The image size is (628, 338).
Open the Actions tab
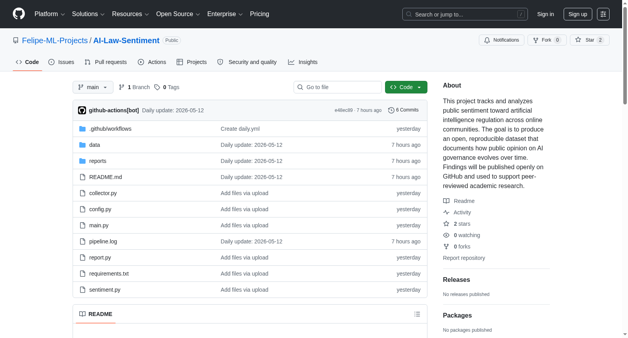(152, 62)
